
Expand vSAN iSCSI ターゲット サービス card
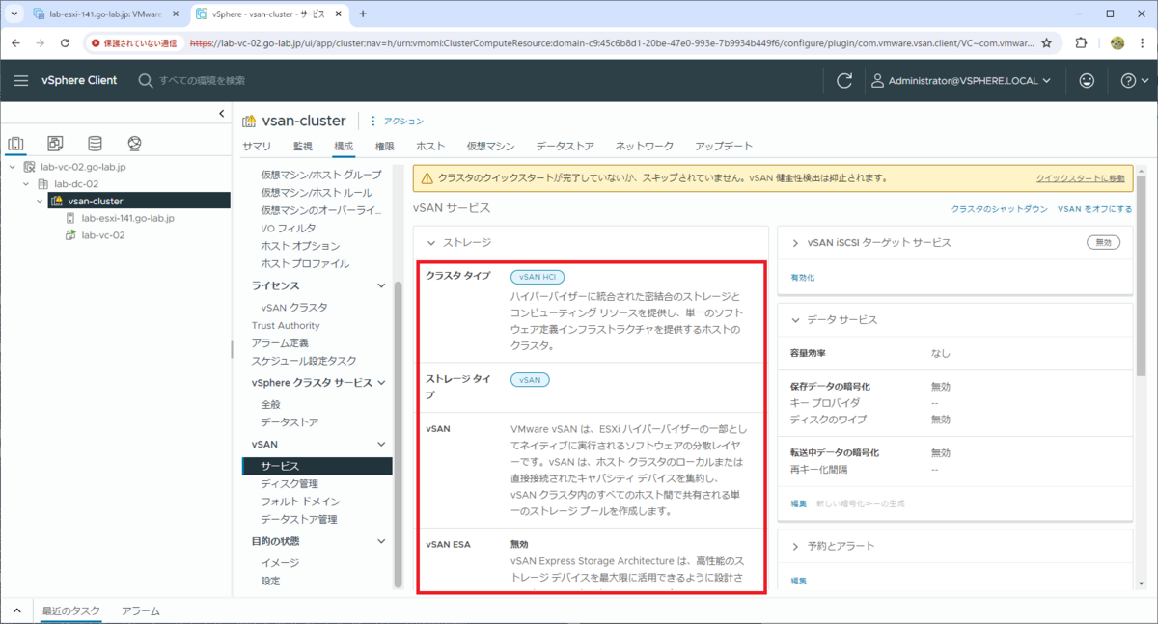pos(795,242)
